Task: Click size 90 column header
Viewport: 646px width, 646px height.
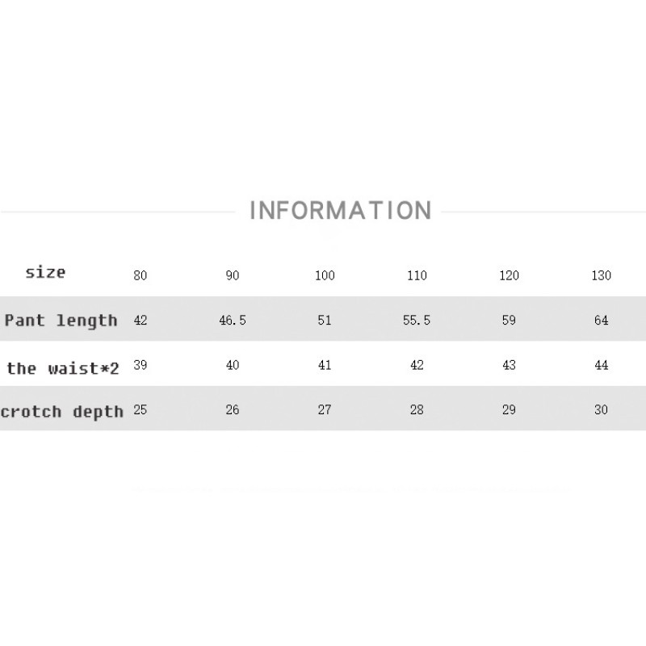Action: tap(233, 275)
